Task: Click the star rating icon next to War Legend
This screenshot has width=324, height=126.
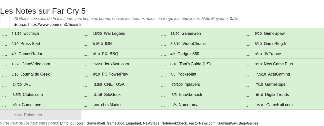Action: pos(86,34)
